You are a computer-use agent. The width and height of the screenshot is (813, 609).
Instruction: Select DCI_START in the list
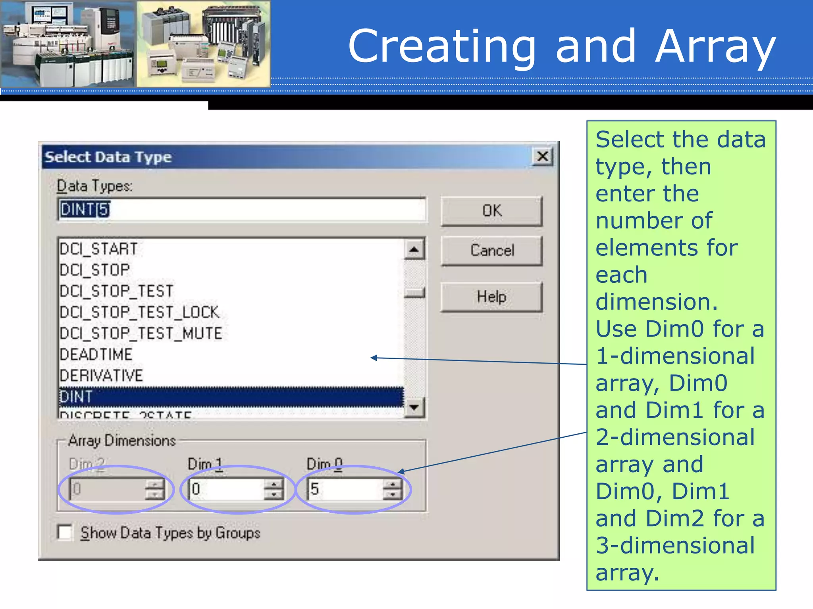[x=231, y=249]
